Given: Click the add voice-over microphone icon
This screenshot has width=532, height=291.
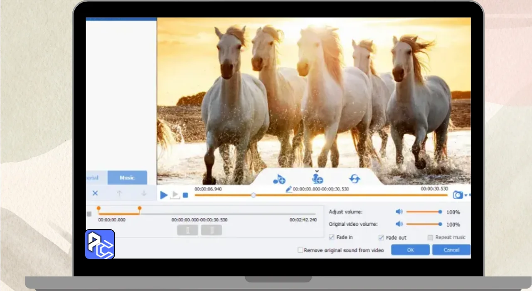Looking at the screenshot, I should tap(317, 179).
